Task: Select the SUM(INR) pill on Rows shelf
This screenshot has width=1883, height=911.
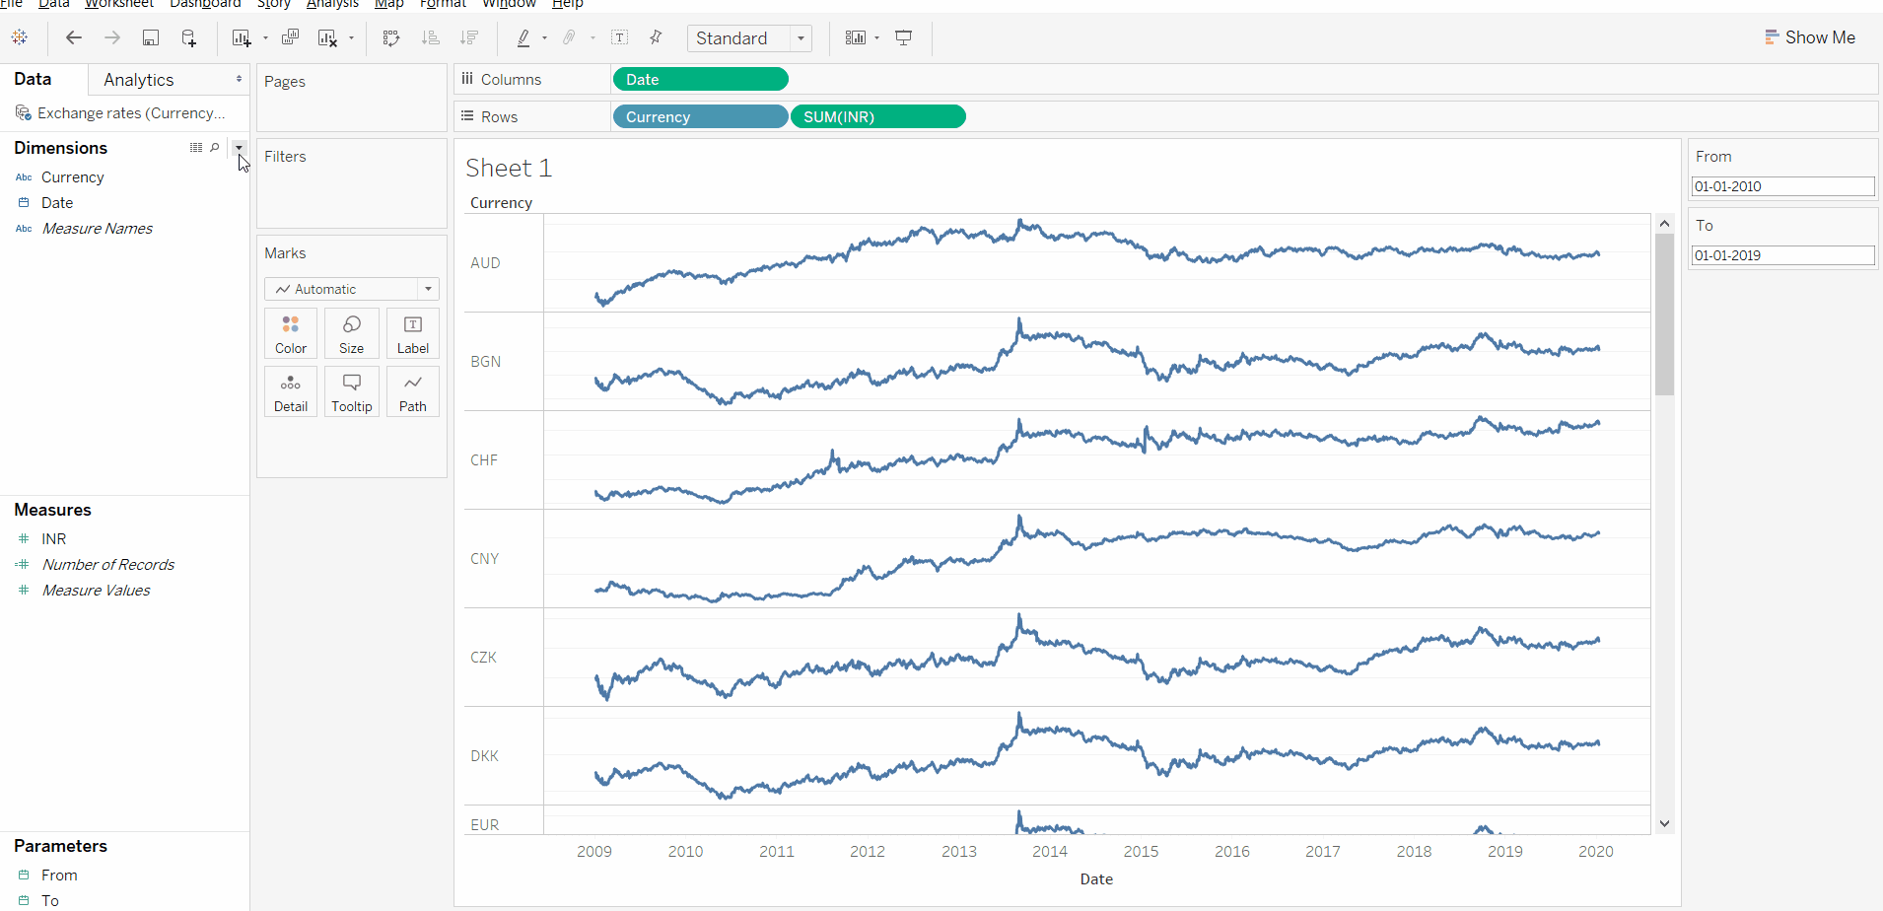Action: tap(878, 117)
